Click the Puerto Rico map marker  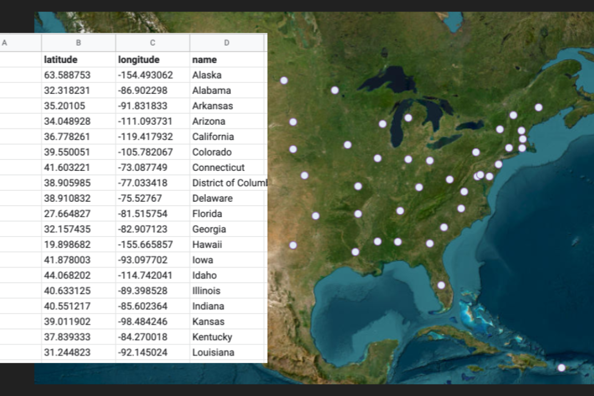[x=561, y=367]
